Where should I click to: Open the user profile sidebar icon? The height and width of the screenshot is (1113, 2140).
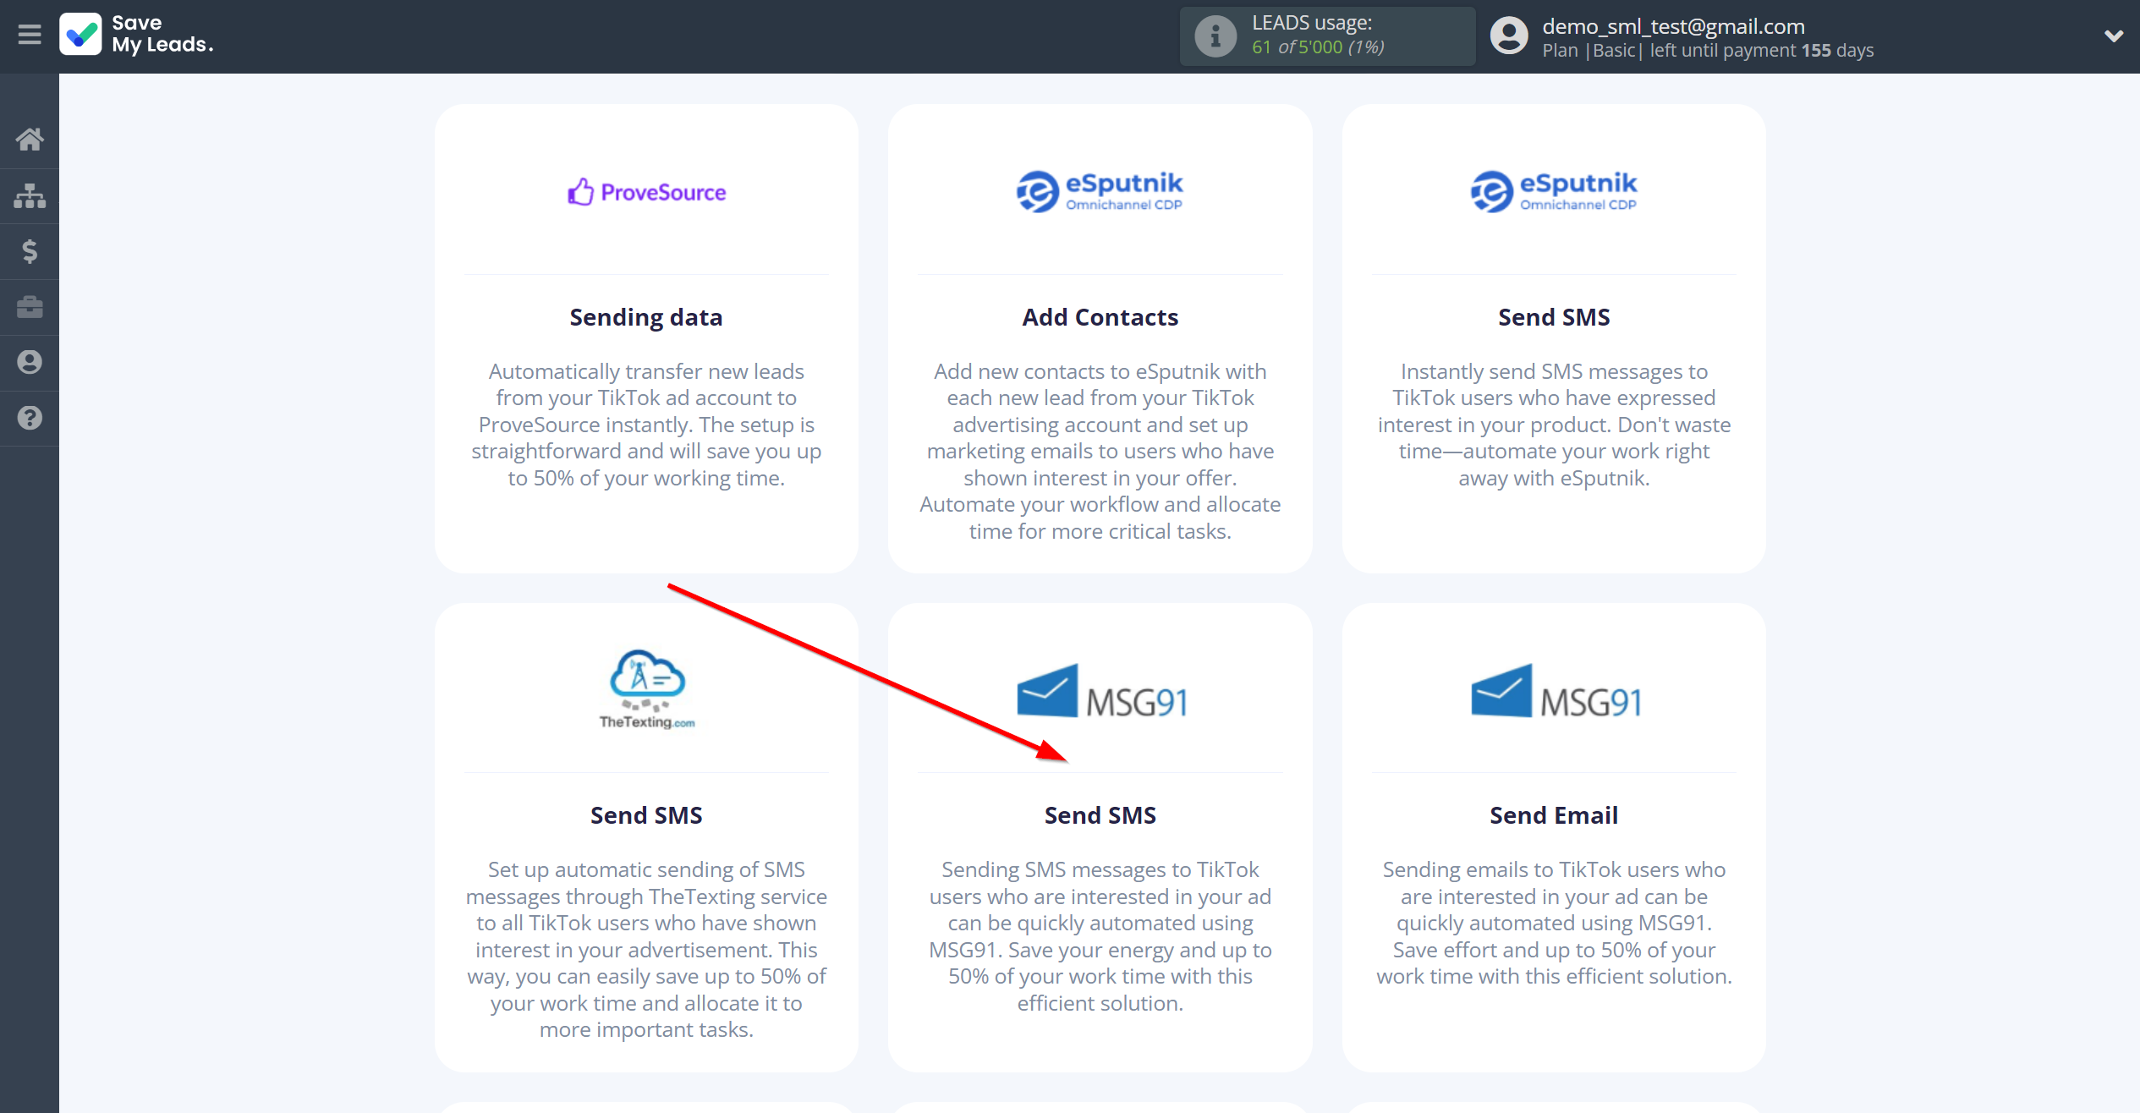30,362
